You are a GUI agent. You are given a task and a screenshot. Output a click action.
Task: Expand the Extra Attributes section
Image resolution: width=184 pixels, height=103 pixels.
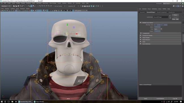pos(141,44)
